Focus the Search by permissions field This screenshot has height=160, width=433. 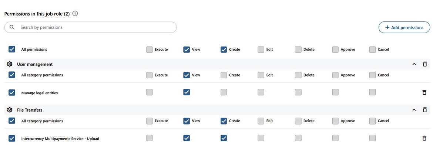coord(96,27)
